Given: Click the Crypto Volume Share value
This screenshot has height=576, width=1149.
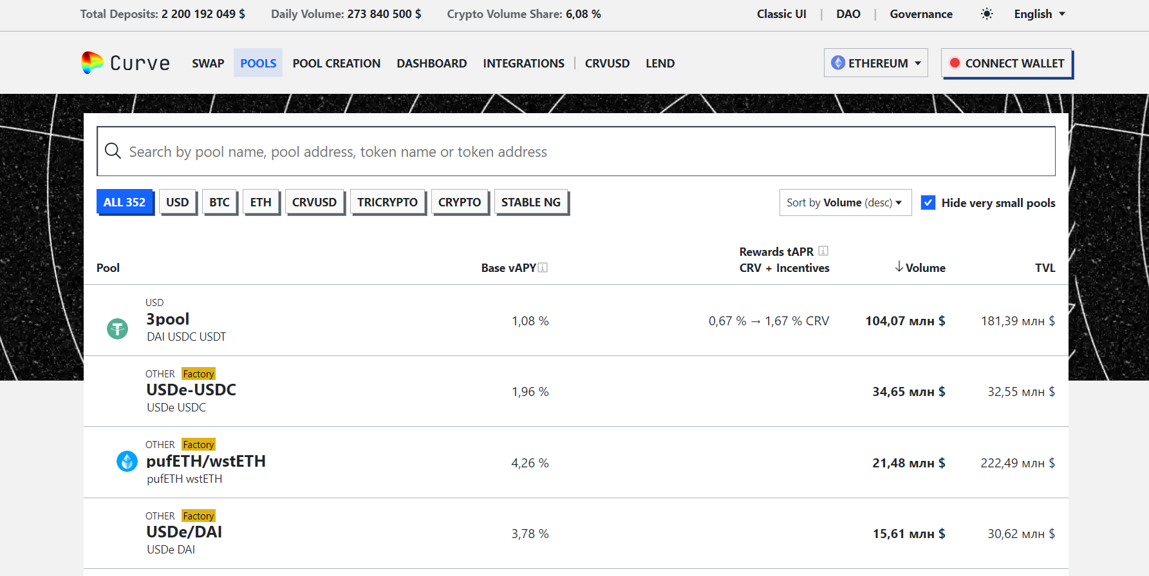Looking at the screenshot, I should (x=583, y=14).
